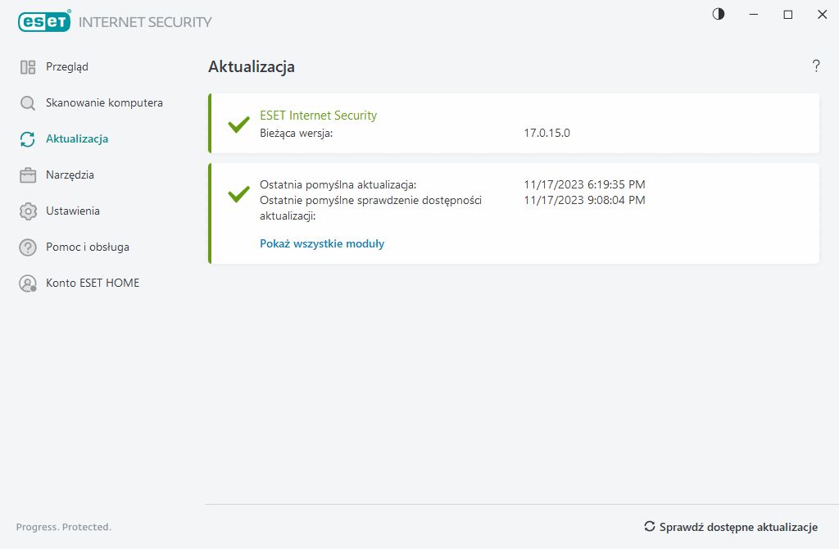Open the help question mark next to Aktualizacja
Screen dimensions: 839x549
point(816,66)
